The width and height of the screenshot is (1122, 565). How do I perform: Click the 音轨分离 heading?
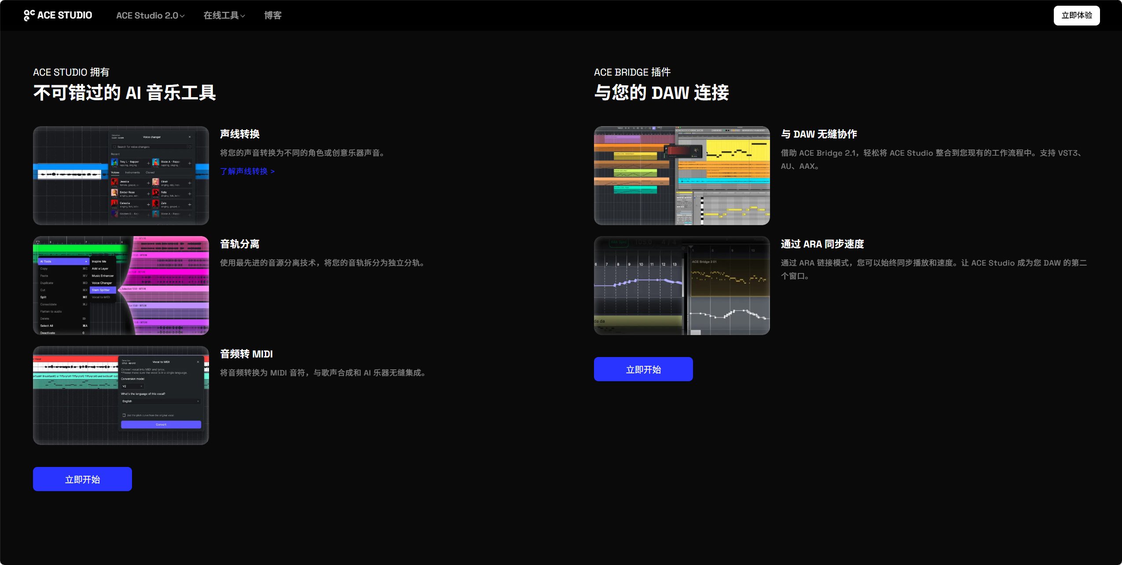point(240,244)
